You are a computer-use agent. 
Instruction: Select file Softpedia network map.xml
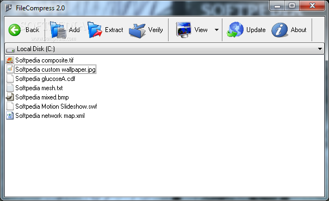[50, 116]
